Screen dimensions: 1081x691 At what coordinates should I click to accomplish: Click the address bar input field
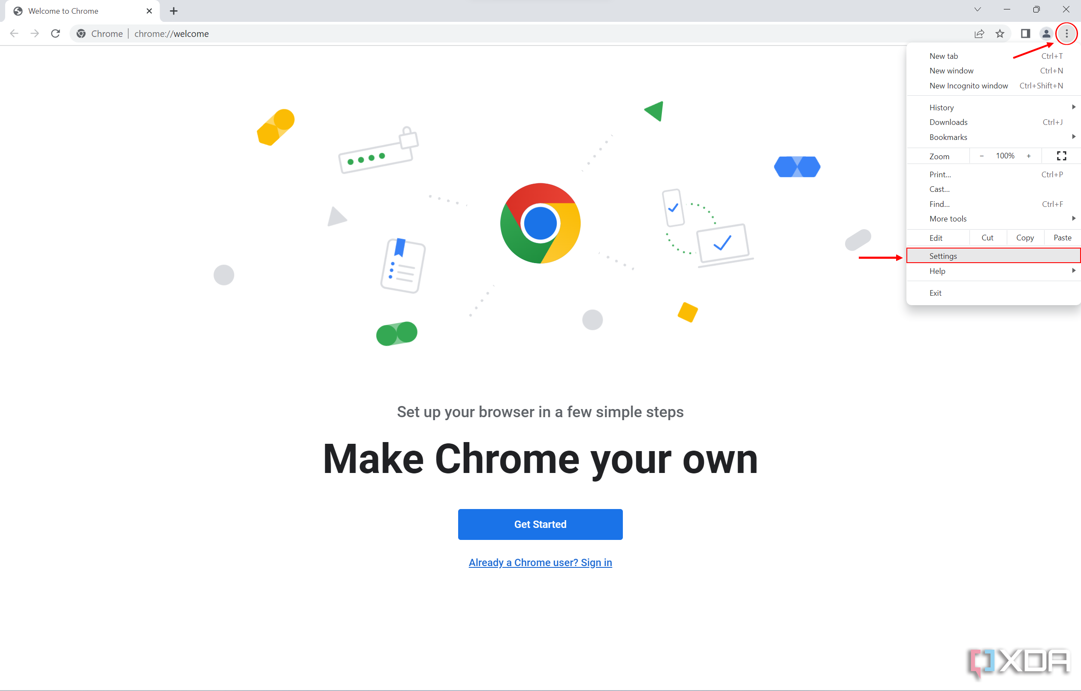(x=540, y=33)
